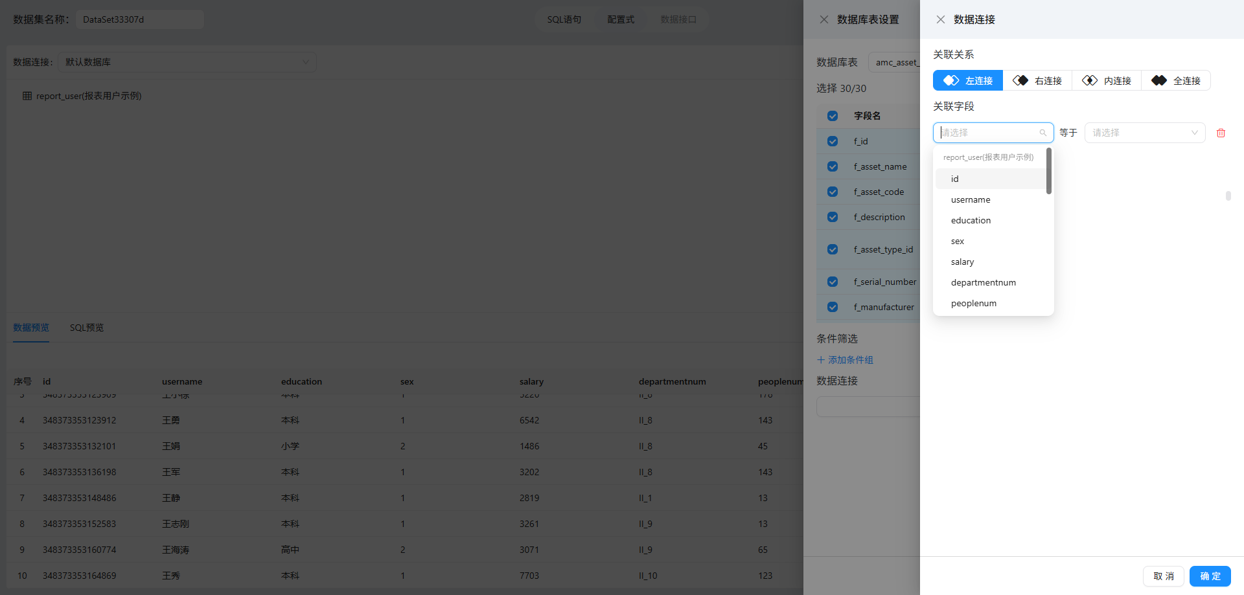1244x595 pixels.
Task: Click the departmentnum column header
Action: click(x=673, y=381)
